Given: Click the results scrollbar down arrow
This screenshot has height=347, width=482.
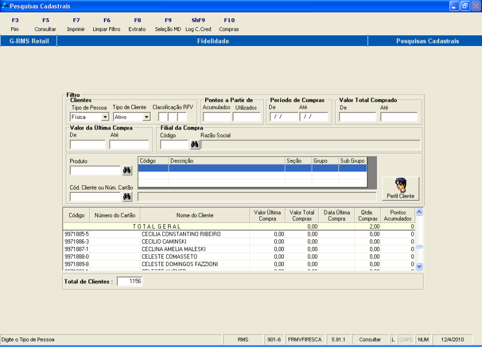Looking at the screenshot, I should pos(419,267).
